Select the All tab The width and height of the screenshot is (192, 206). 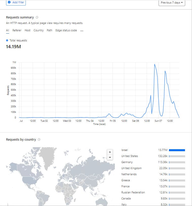tap(8, 30)
